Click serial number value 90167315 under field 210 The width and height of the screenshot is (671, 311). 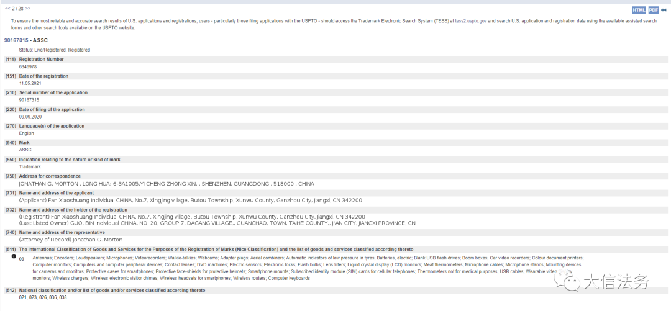click(30, 100)
